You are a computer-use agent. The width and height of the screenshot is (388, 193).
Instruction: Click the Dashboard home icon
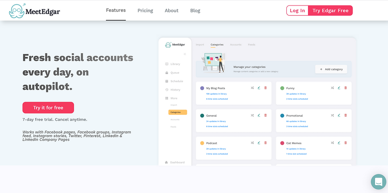click(166, 162)
